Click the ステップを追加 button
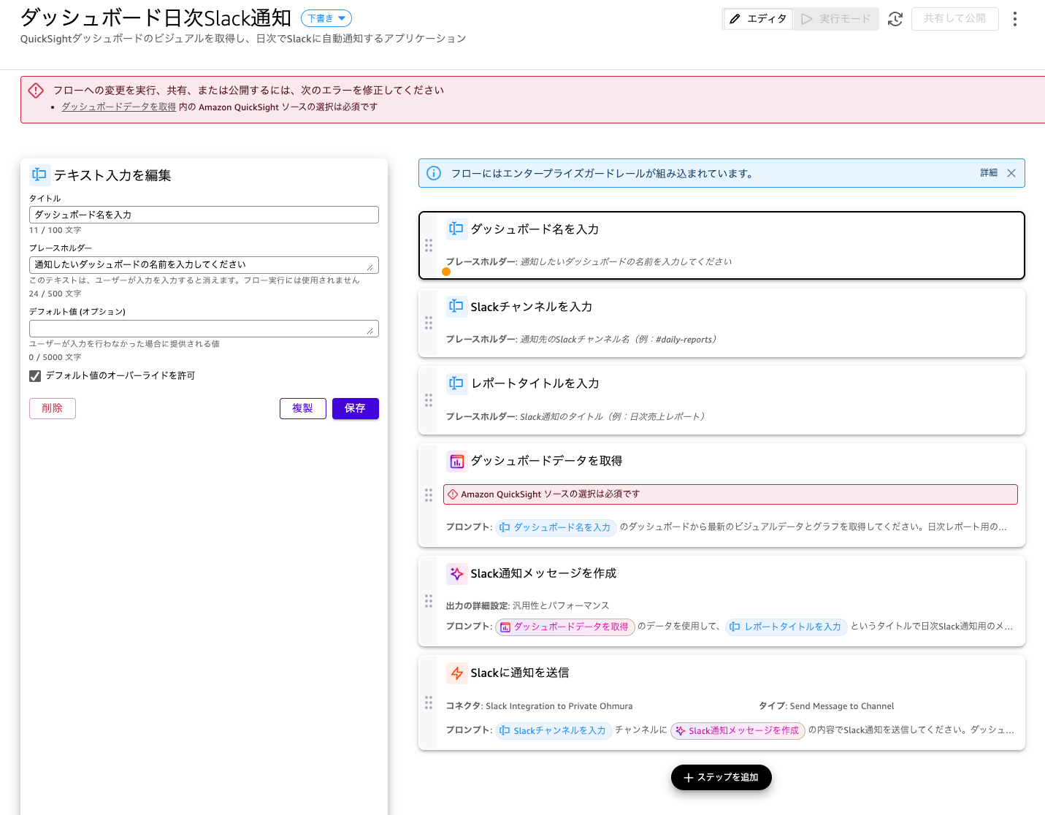This screenshot has width=1045, height=815. tap(721, 777)
